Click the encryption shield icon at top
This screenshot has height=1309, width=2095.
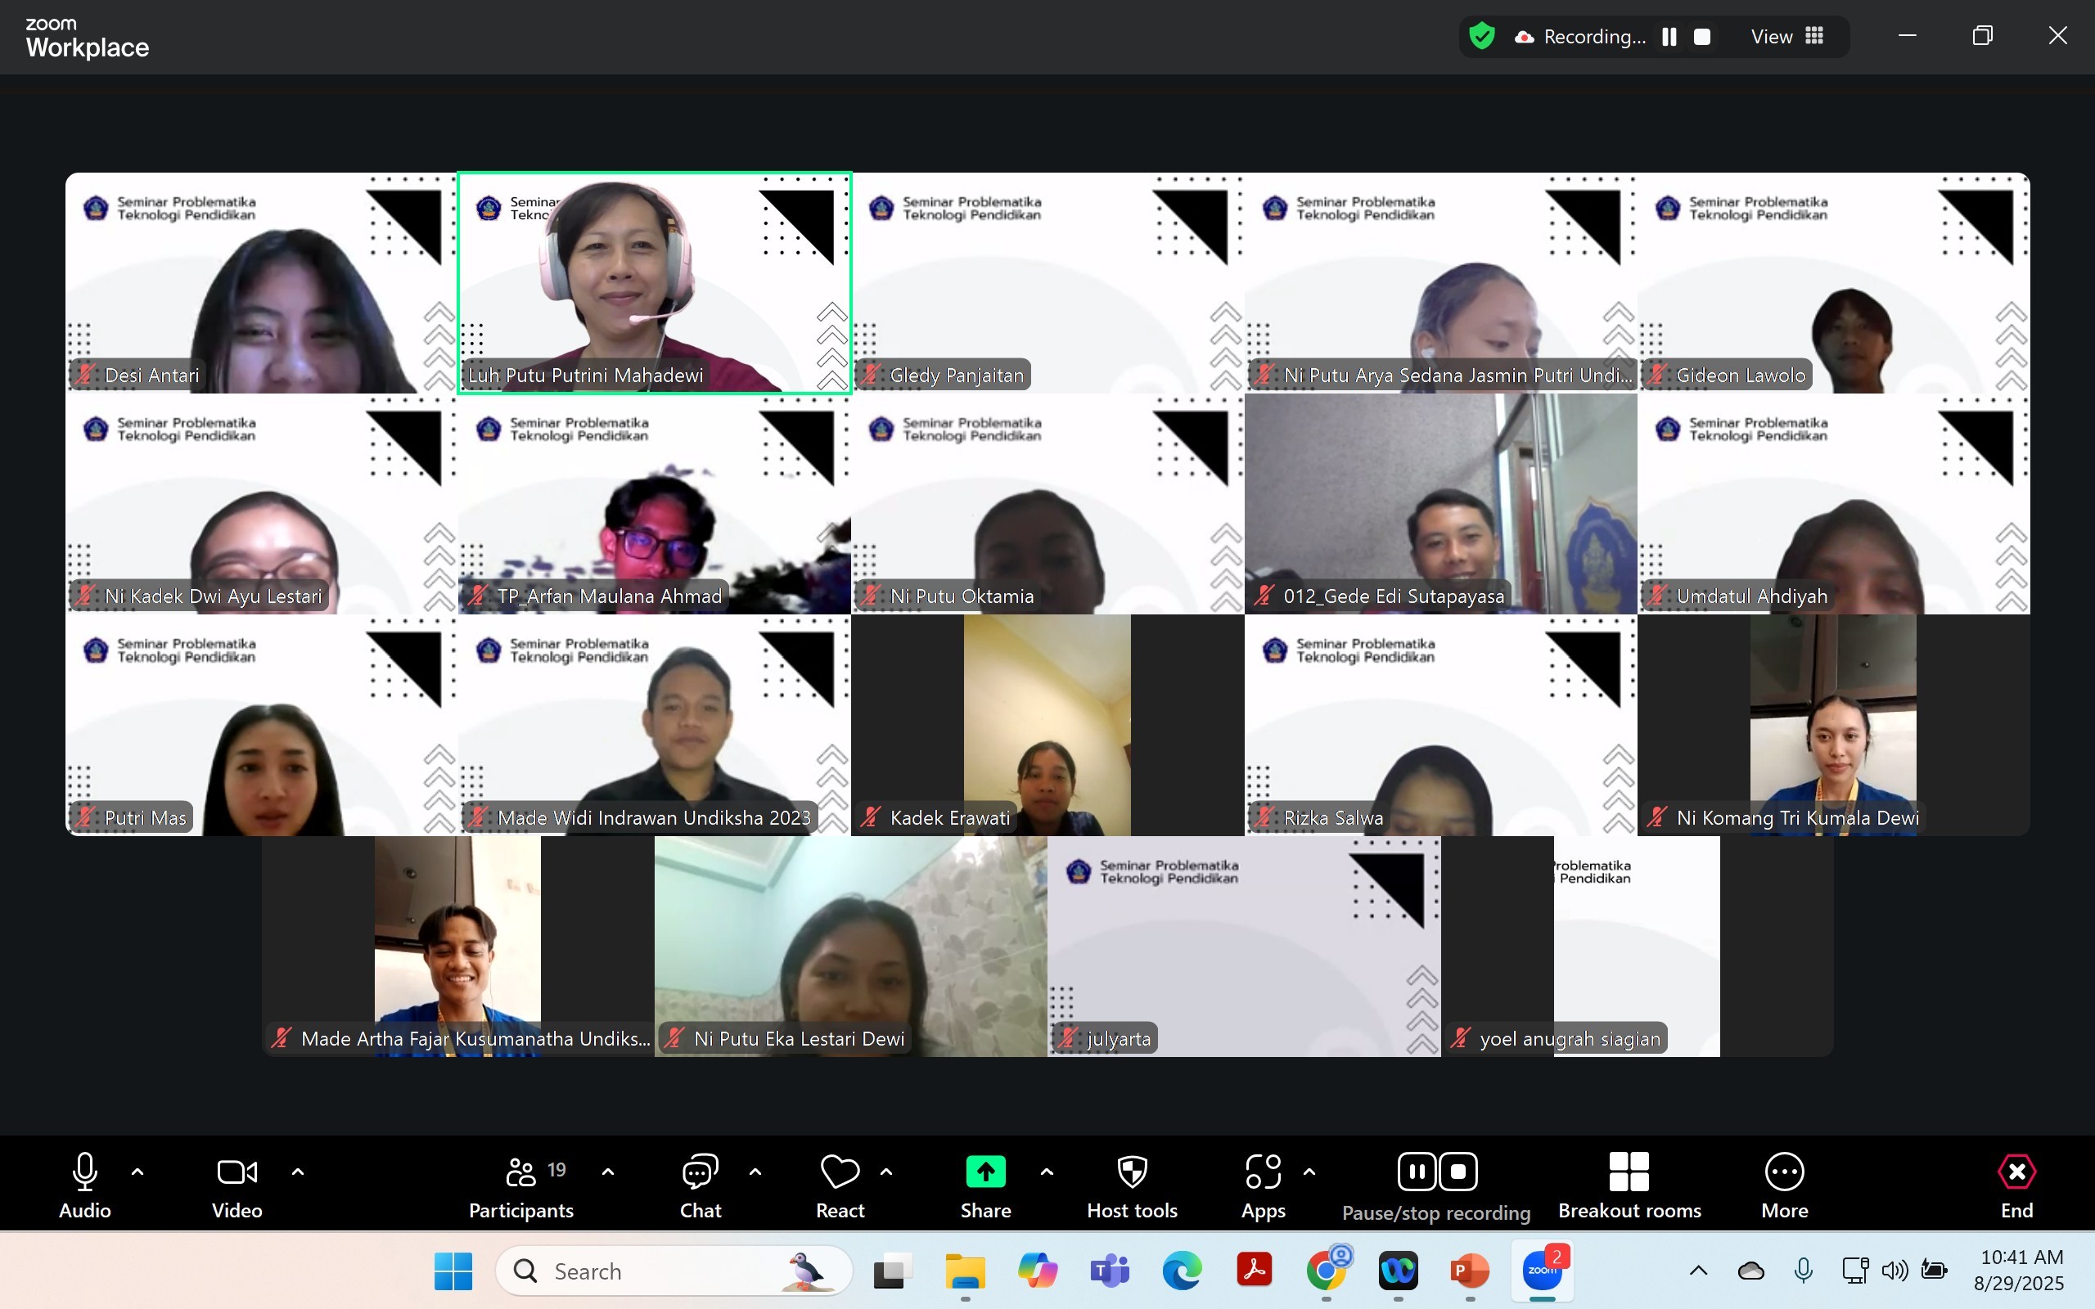coord(1482,36)
